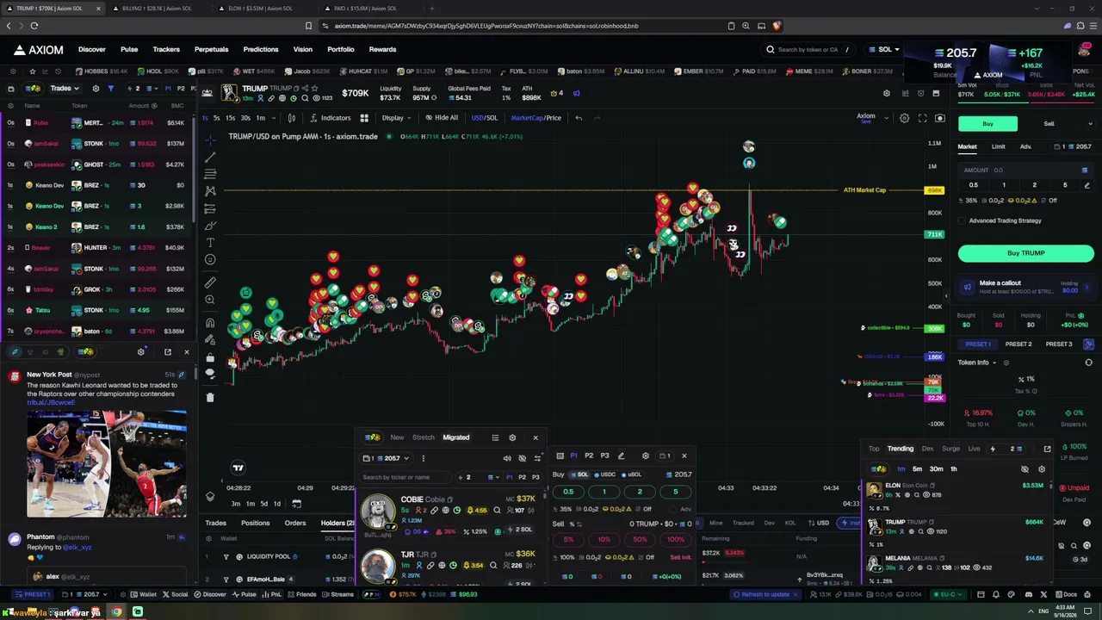Open the Brave browser shield icon

point(777,26)
